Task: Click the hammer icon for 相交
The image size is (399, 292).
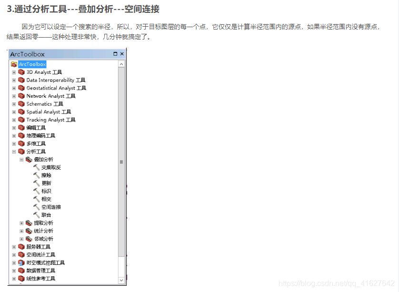Action: [37, 199]
